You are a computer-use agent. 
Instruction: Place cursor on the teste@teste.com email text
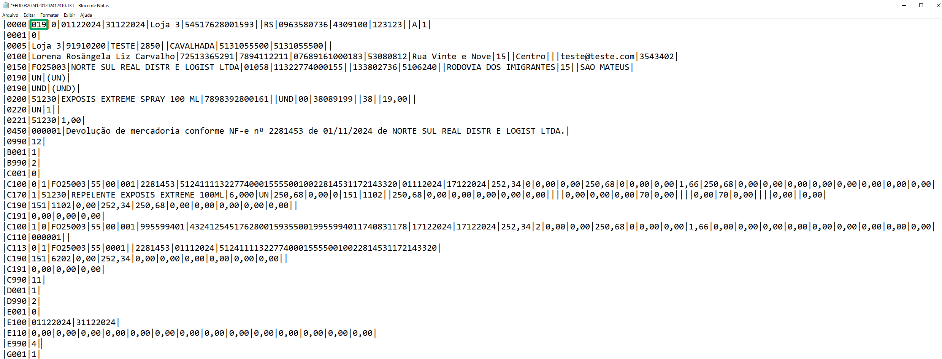point(597,57)
